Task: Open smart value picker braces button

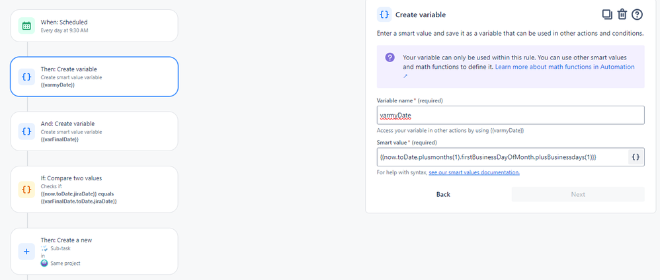Action: [636, 157]
